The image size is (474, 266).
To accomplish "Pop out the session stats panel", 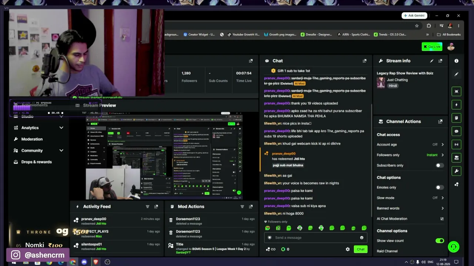I will click(x=251, y=61).
